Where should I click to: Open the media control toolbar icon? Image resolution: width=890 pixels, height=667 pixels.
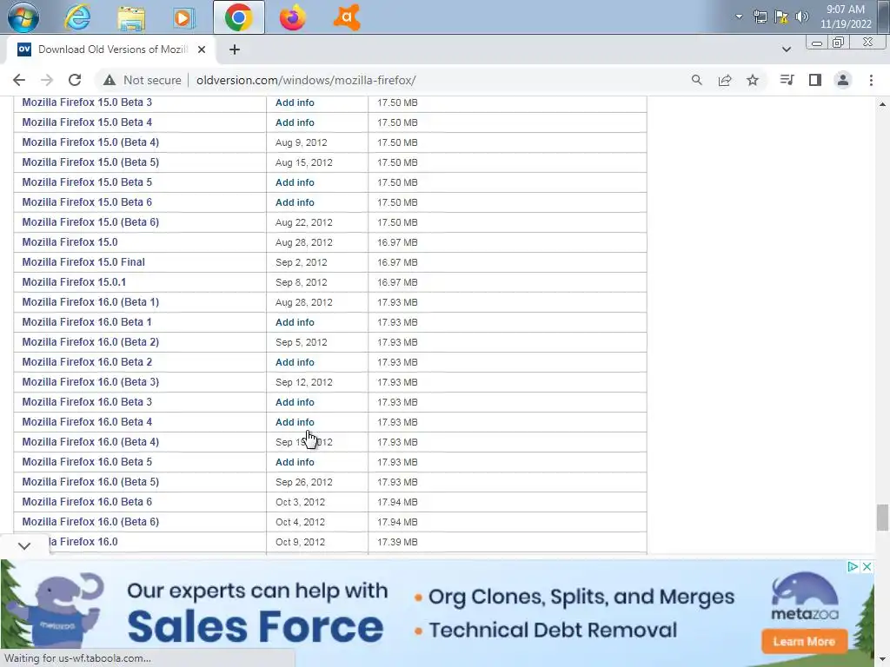tap(787, 80)
